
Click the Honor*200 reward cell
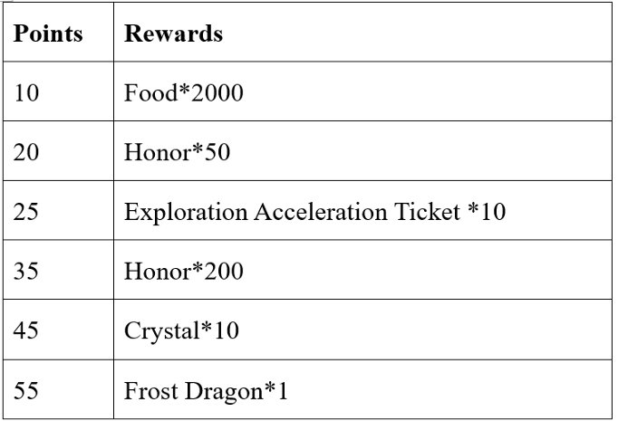(183, 272)
